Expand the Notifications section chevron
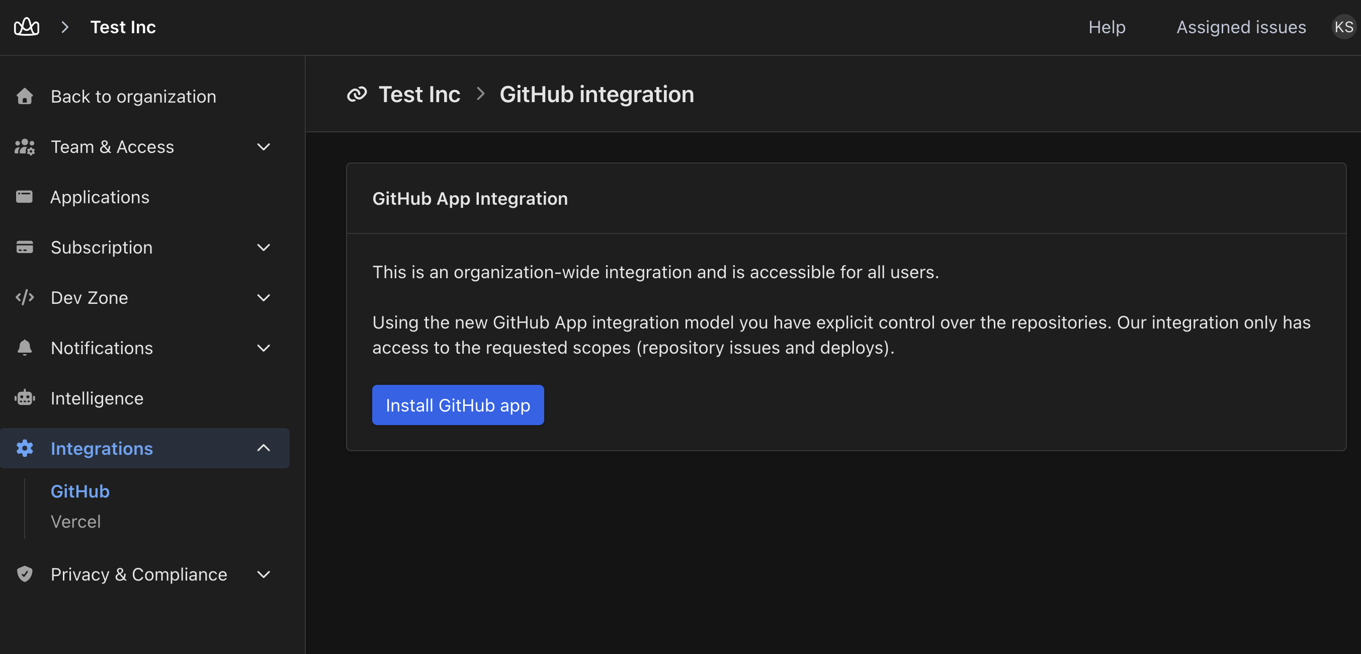Image resolution: width=1361 pixels, height=654 pixels. (264, 348)
